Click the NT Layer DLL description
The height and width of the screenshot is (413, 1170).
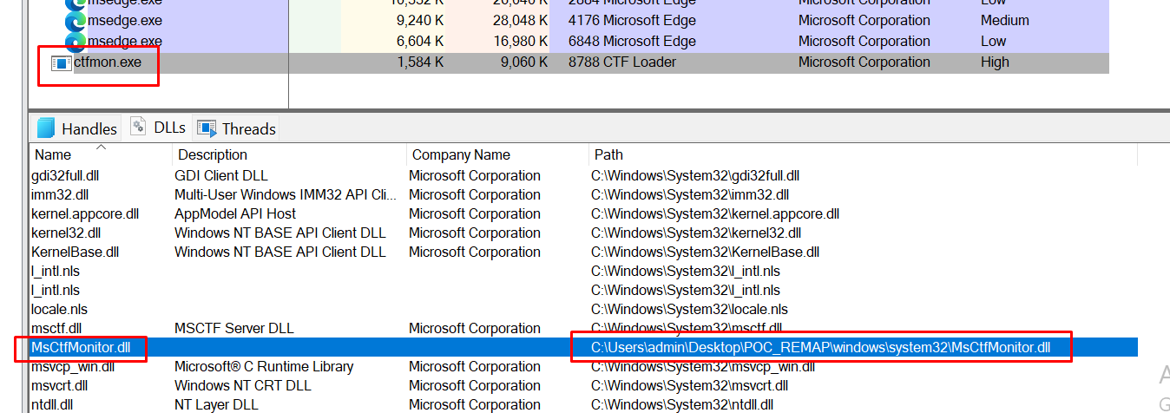coord(216,404)
